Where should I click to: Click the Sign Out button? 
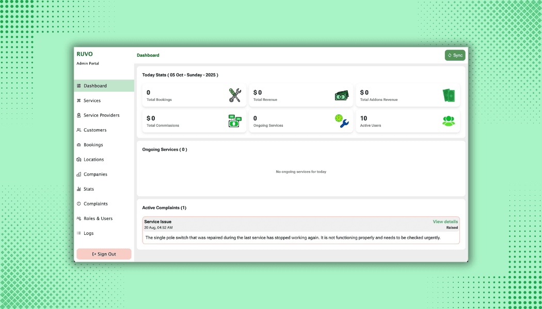coord(104,254)
